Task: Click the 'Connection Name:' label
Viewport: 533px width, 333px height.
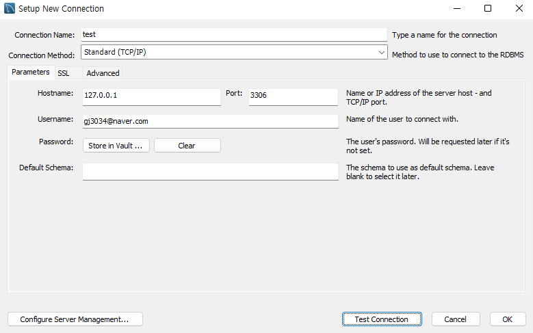Action: point(44,35)
